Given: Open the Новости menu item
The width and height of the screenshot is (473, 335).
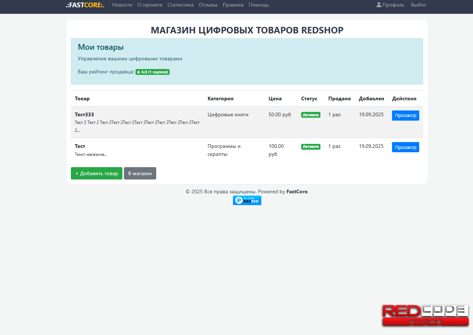Looking at the screenshot, I should pos(122,5).
